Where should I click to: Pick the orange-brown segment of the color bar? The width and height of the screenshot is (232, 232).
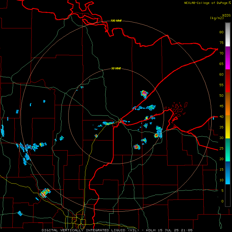pos(228,104)
